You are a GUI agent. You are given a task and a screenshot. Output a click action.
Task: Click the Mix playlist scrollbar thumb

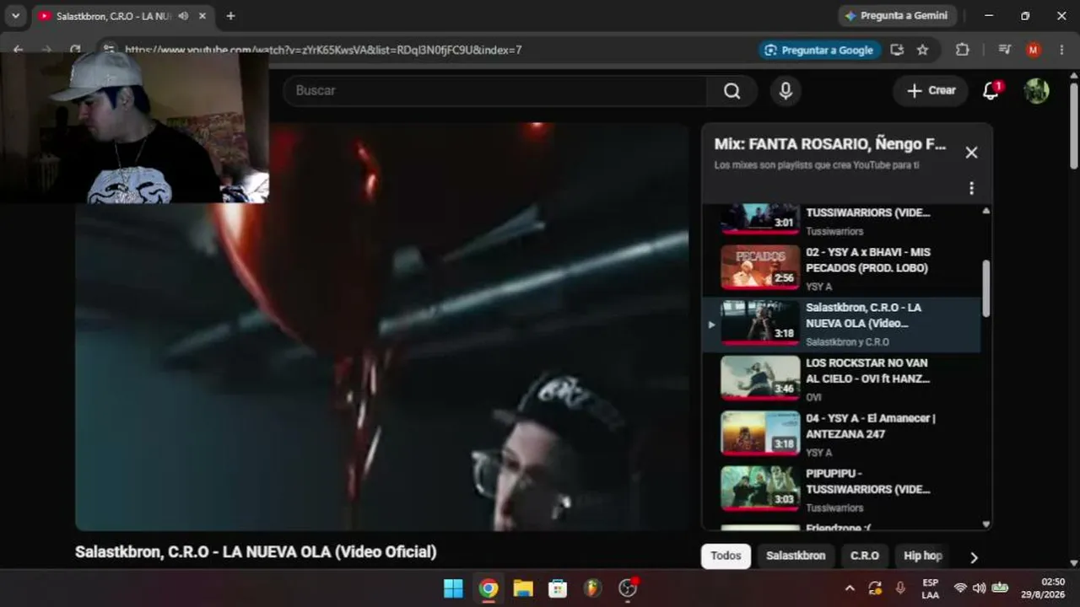pos(985,288)
